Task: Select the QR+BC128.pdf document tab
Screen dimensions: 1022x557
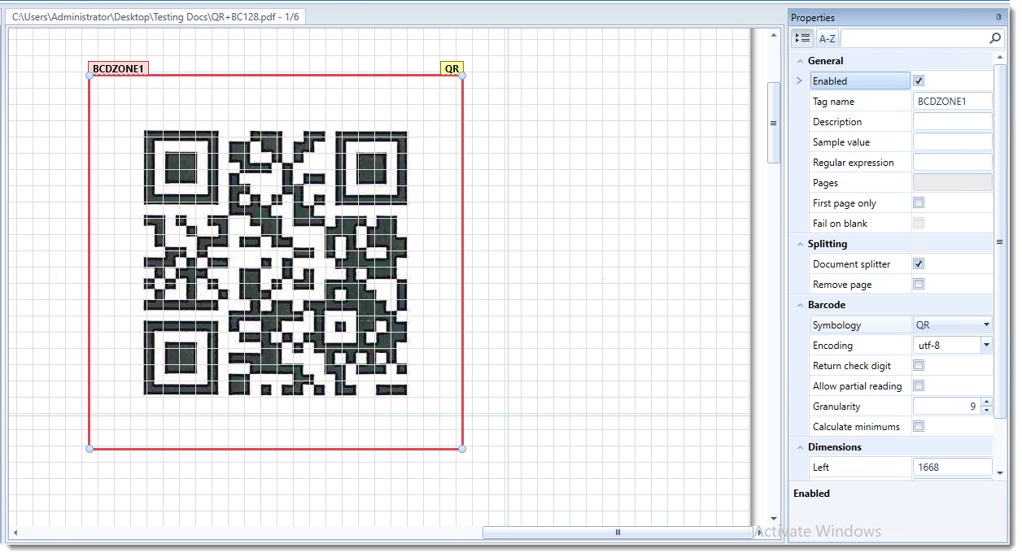Action: tap(156, 16)
